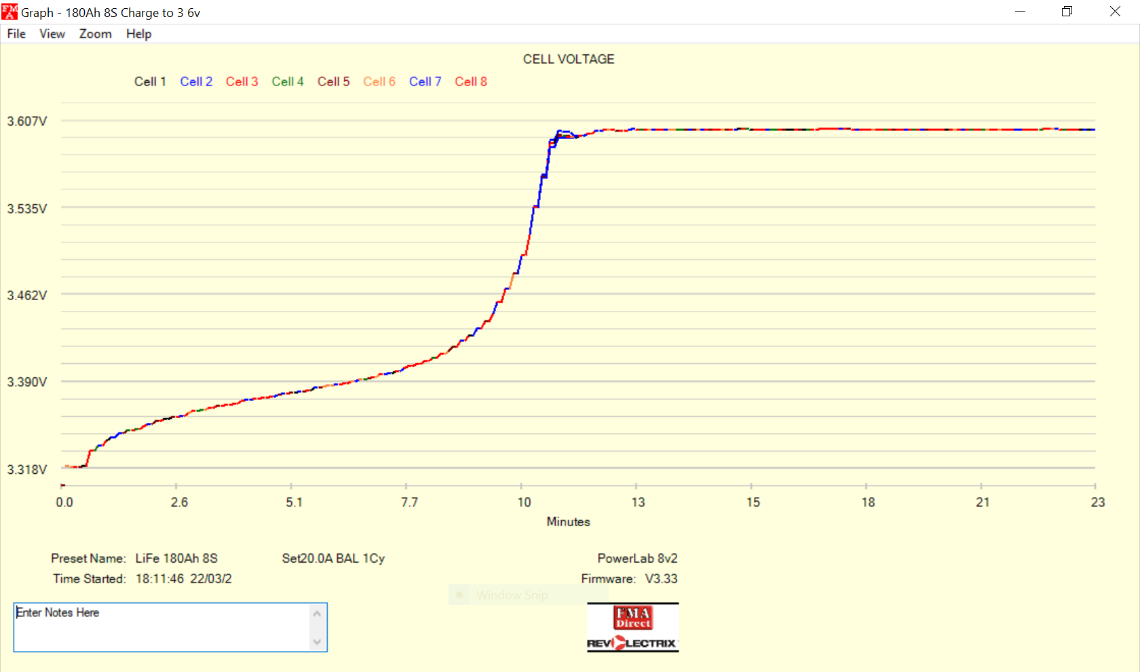Toggle Cell 3 legend label
Viewport: 1140px width, 672px height.
[242, 81]
